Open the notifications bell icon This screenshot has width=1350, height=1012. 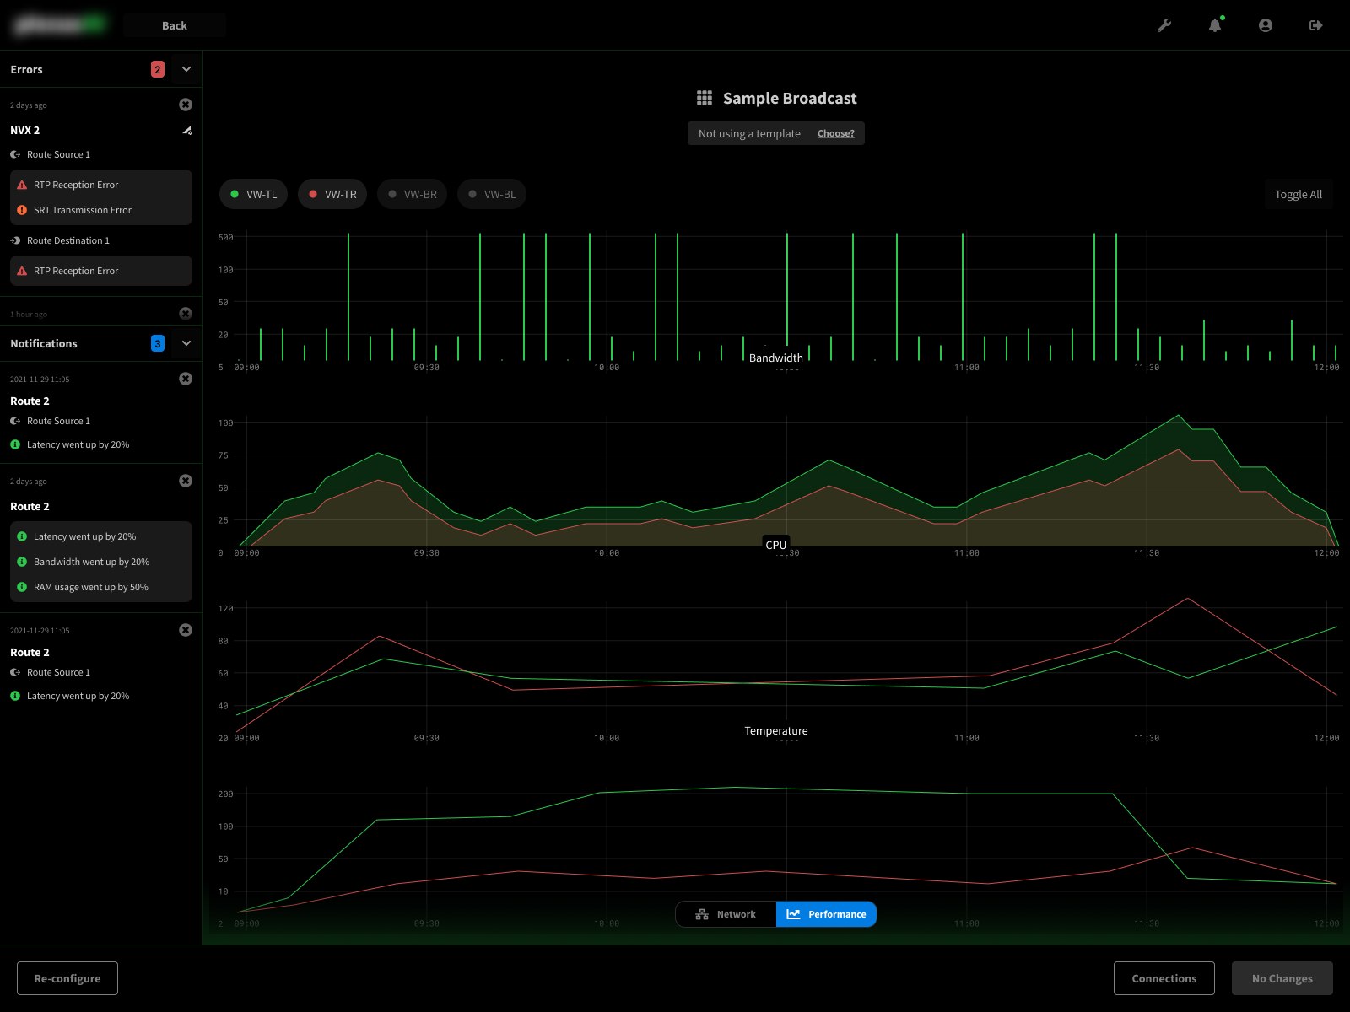click(x=1215, y=25)
